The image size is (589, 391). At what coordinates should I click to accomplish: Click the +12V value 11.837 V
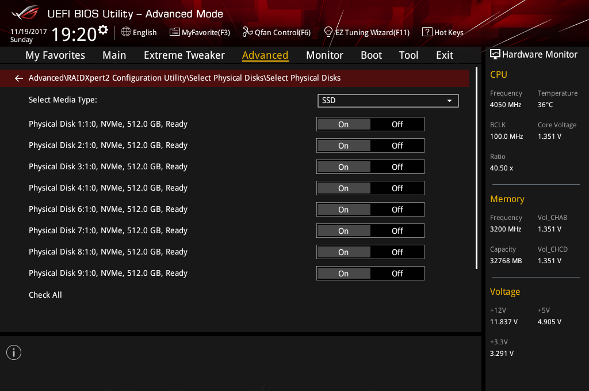point(504,322)
